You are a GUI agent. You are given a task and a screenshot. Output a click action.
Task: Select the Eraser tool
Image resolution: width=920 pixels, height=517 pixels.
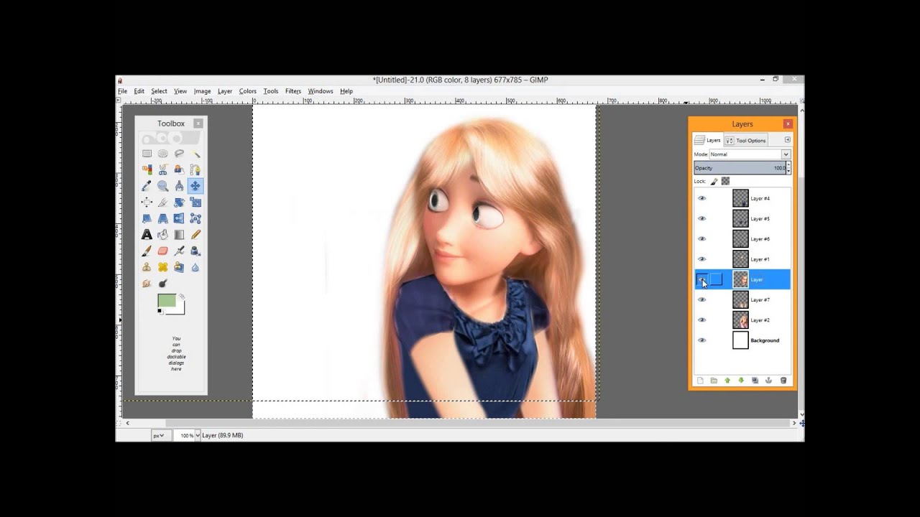(x=163, y=251)
